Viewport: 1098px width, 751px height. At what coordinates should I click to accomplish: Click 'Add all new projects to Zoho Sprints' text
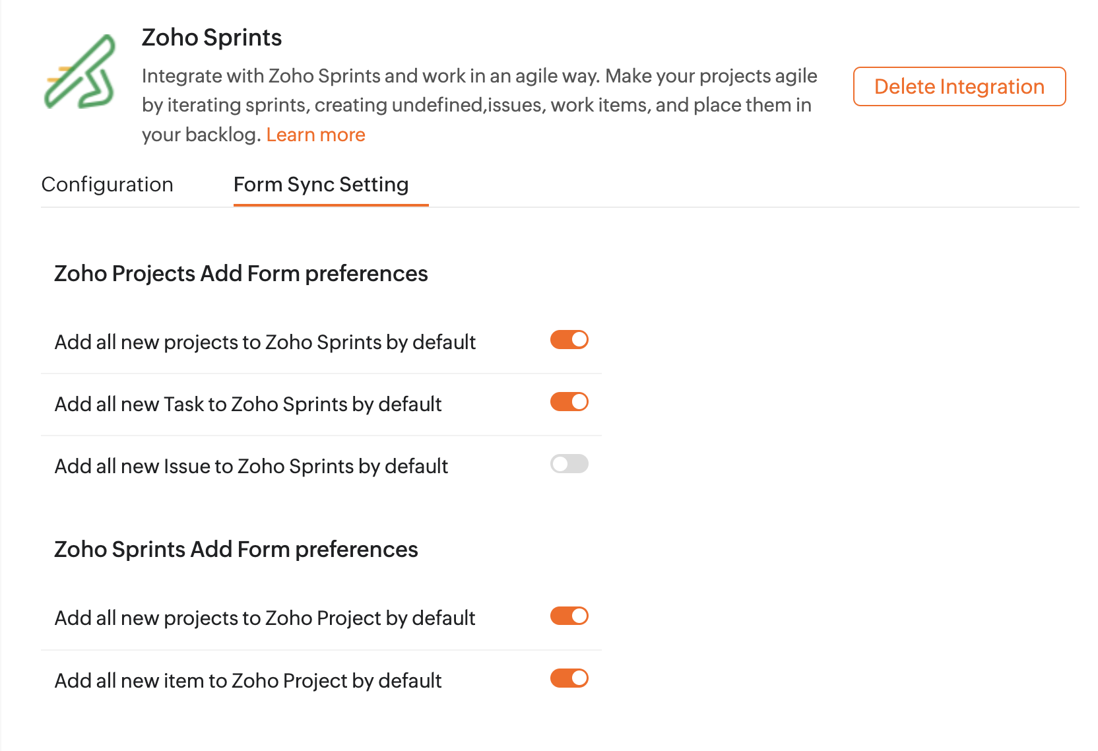tap(265, 343)
